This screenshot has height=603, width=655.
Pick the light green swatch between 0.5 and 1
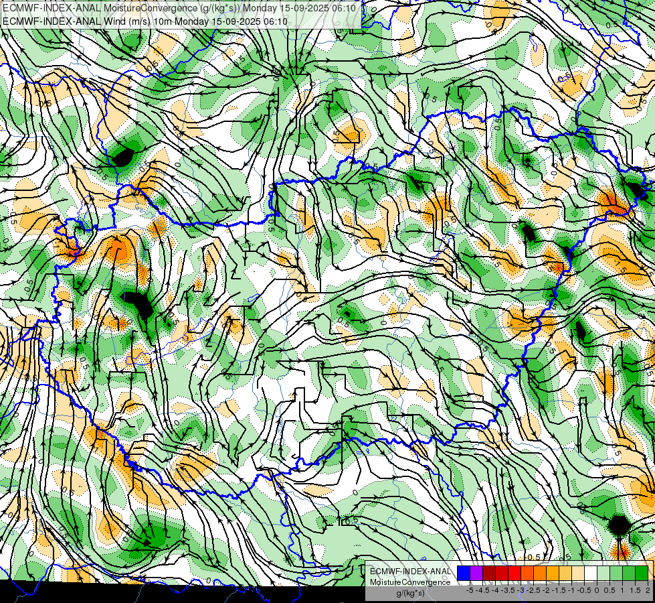click(616, 573)
